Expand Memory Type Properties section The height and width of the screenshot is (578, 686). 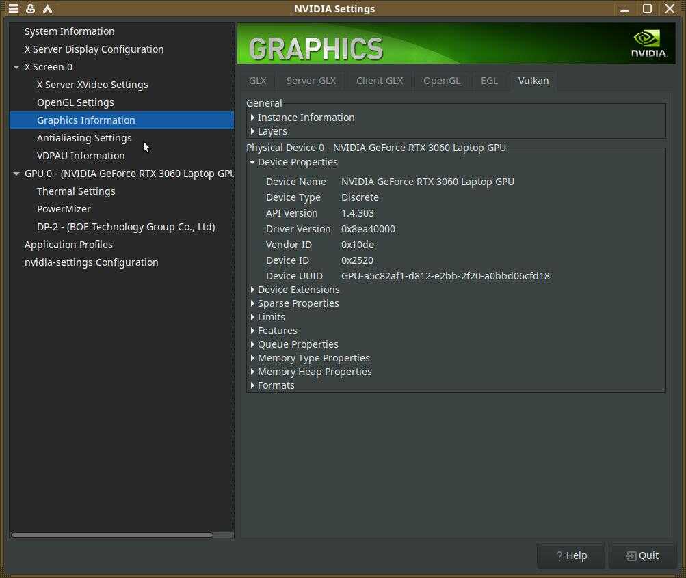[x=252, y=358]
